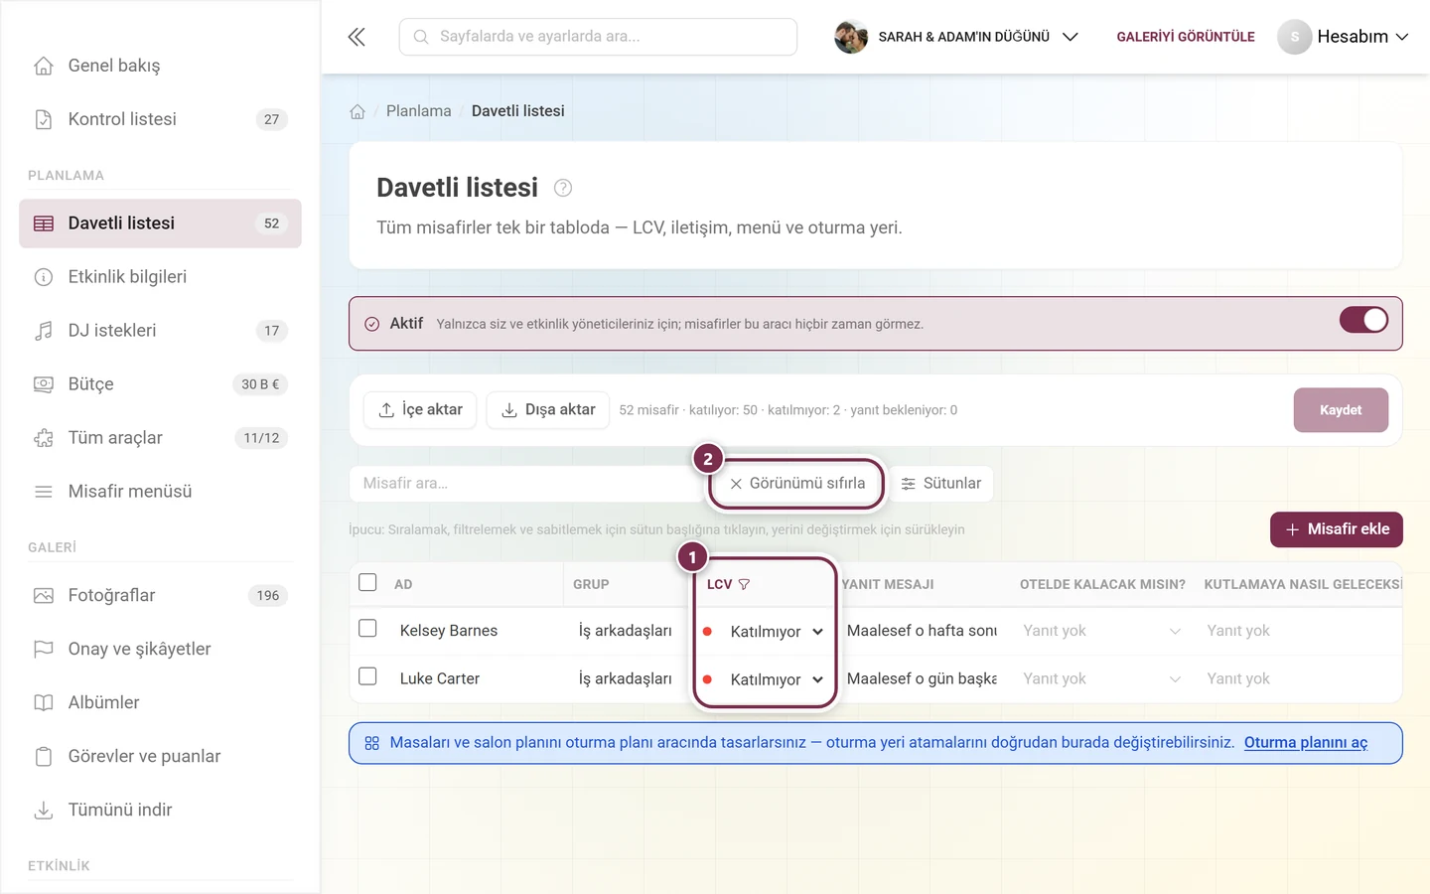Click the Fotoğraflar image icon
The width and height of the screenshot is (1430, 894).
(x=44, y=596)
